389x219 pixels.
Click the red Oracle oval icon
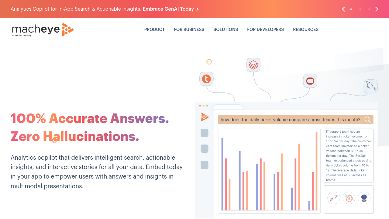[310, 81]
